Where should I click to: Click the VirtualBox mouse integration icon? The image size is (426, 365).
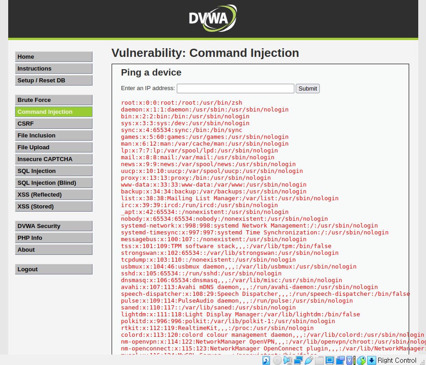(361, 360)
